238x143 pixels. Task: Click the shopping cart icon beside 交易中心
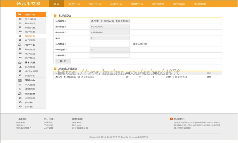click(20, 15)
